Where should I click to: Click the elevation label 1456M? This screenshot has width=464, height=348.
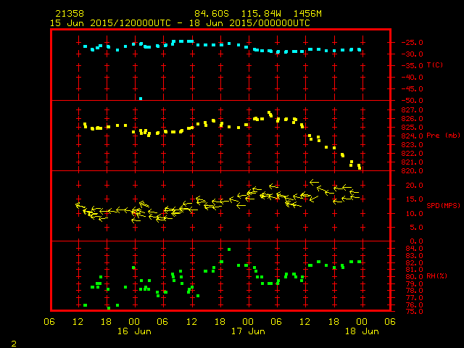pos(307,14)
